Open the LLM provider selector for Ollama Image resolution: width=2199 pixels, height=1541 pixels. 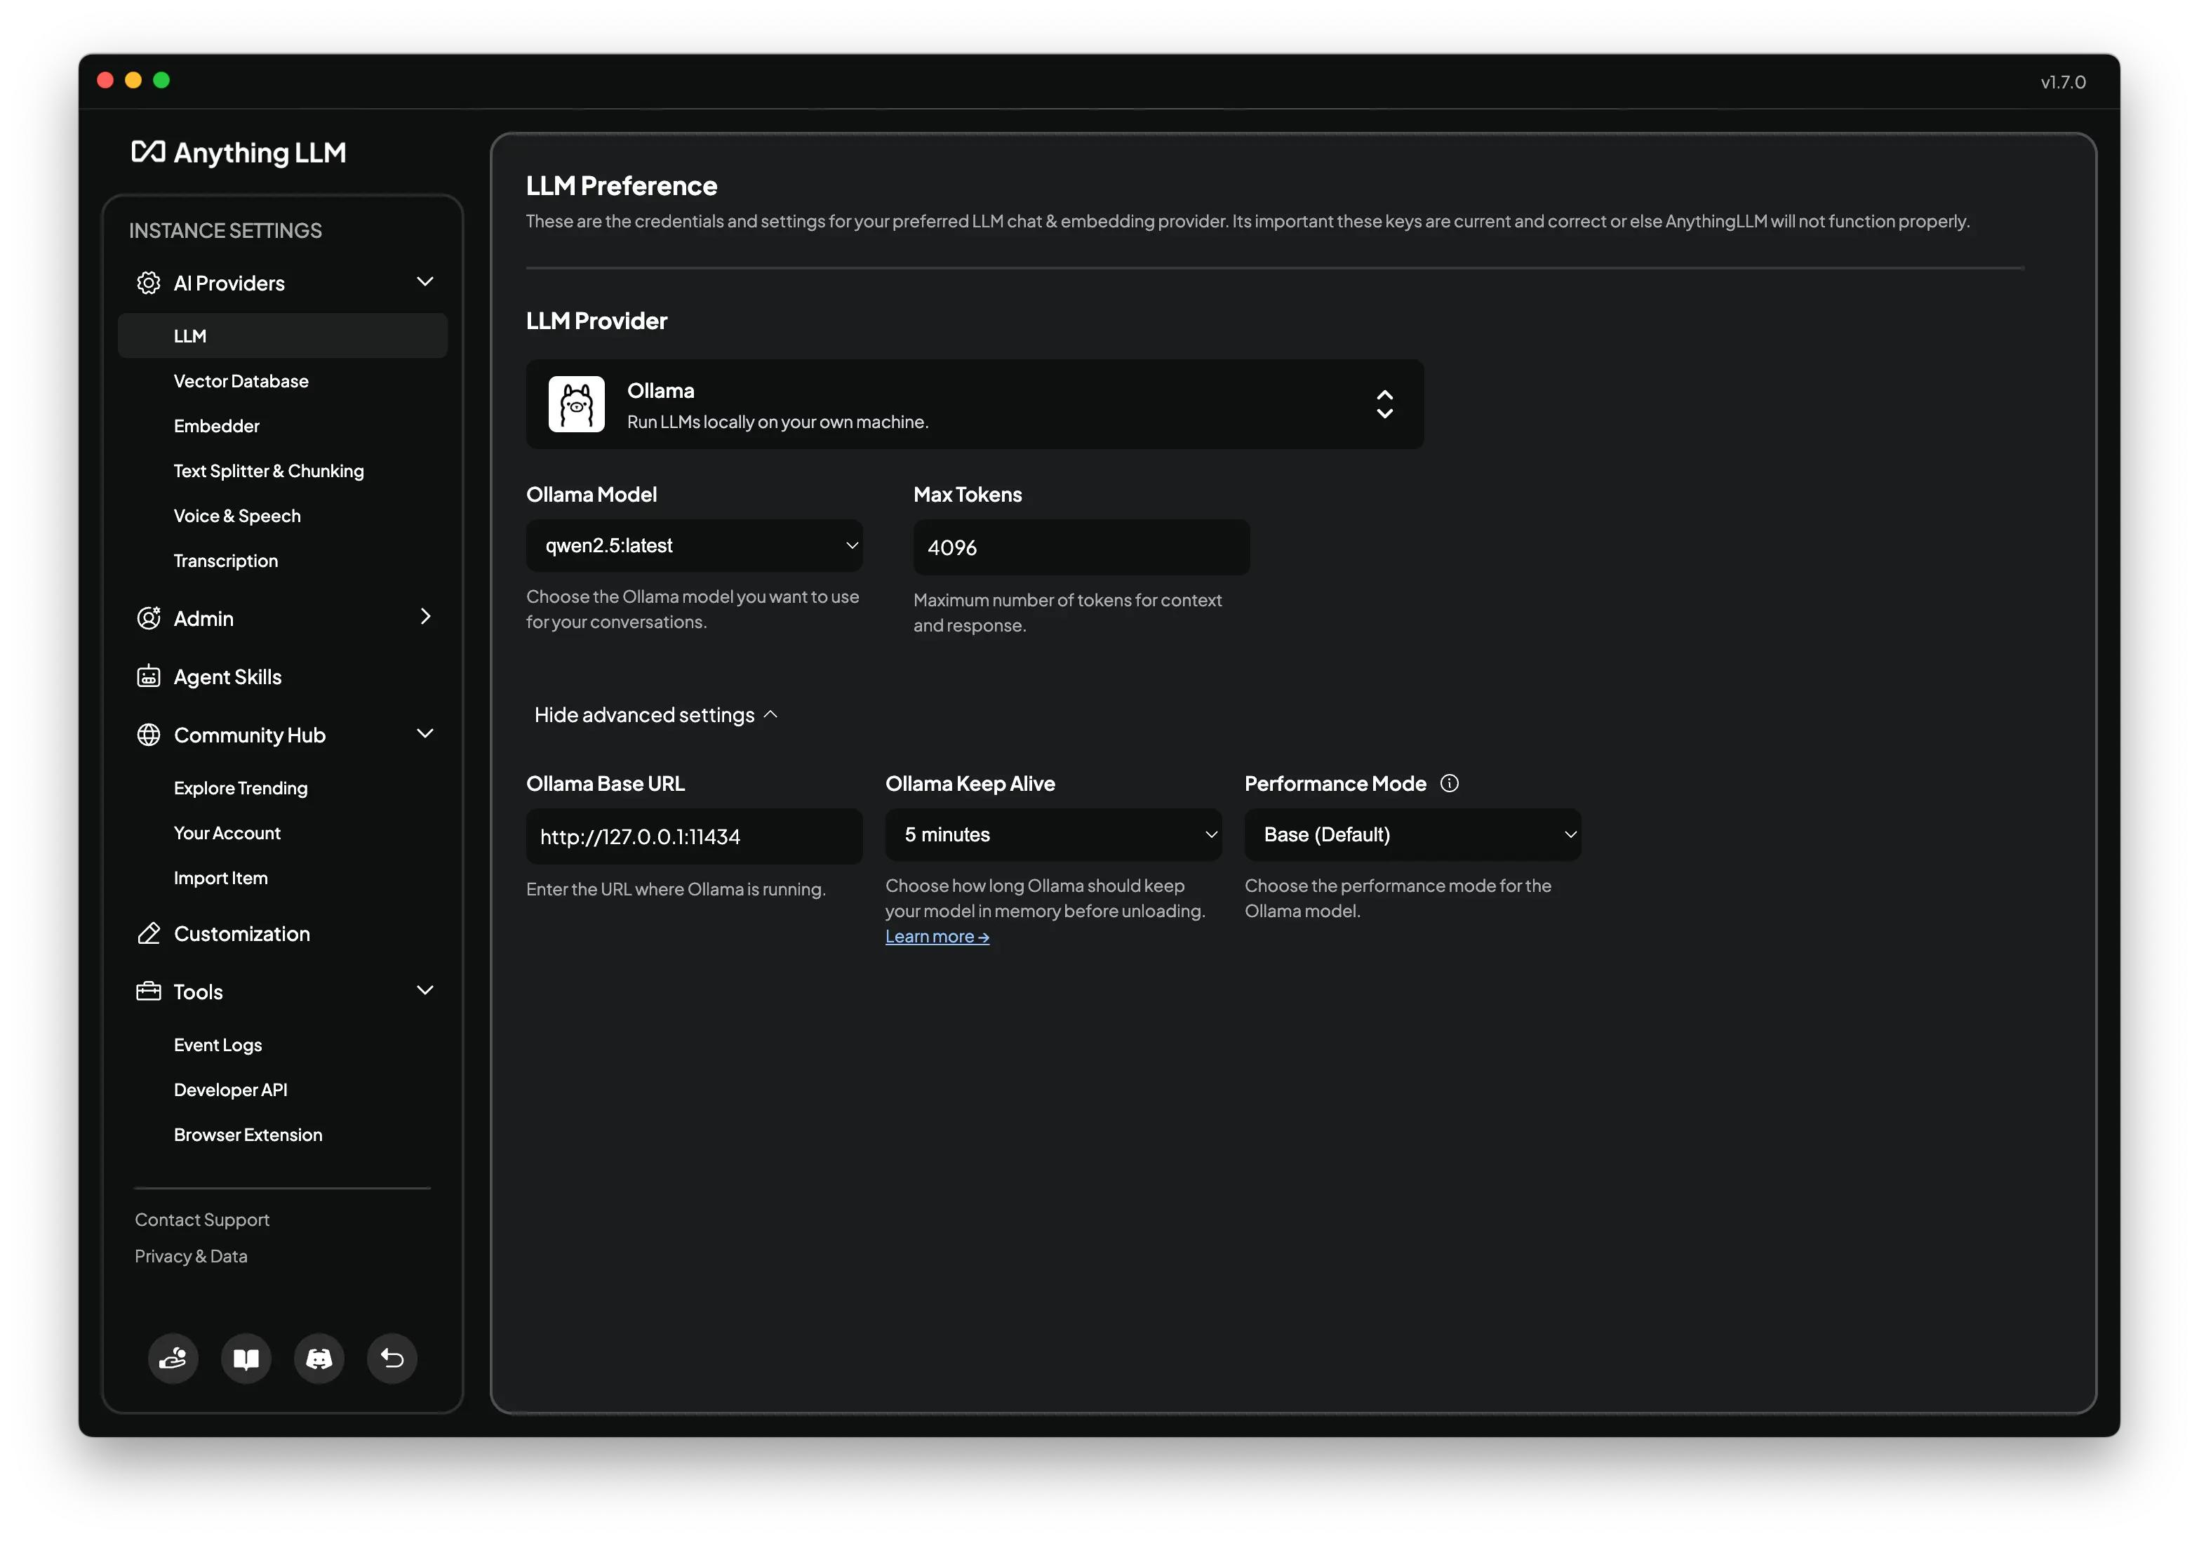point(974,404)
